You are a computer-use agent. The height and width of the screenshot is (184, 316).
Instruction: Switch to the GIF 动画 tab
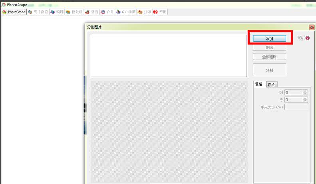[126, 12]
